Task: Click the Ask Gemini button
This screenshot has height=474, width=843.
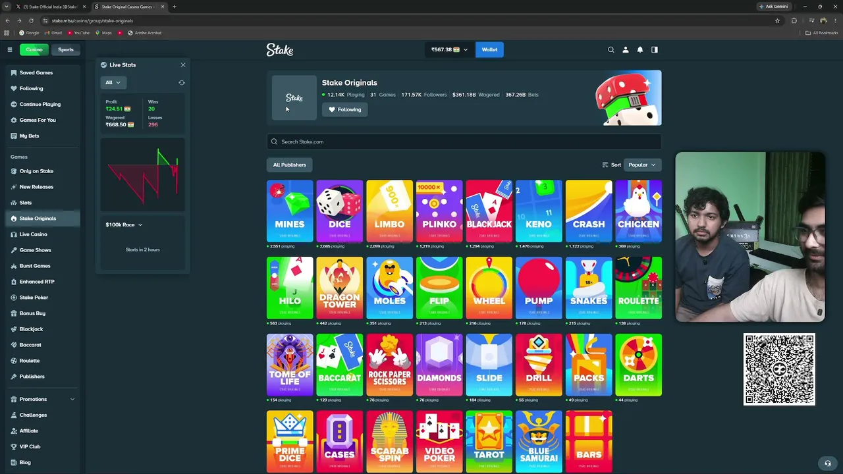Action: pyautogui.click(x=774, y=7)
